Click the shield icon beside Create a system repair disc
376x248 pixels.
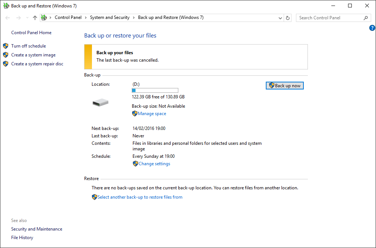6,64
